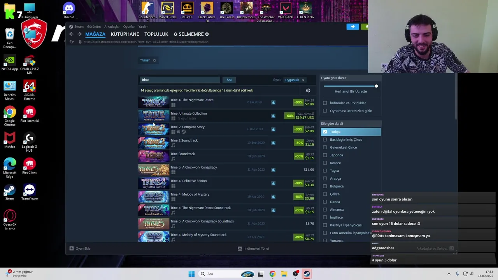Open the SELMEMRE profile tab
Image resolution: width=498 pixels, height=280 pixels.
(191, 34)
